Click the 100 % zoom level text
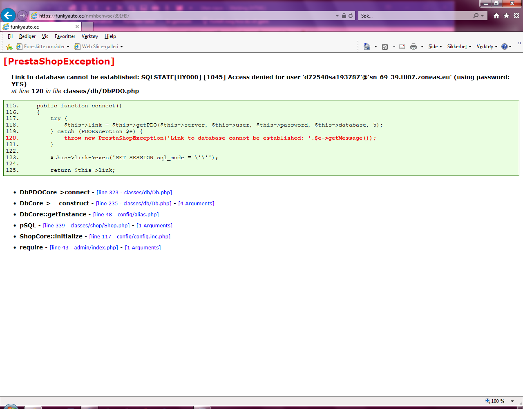Viewport: 523px width, 409px height. pos(498,401)
